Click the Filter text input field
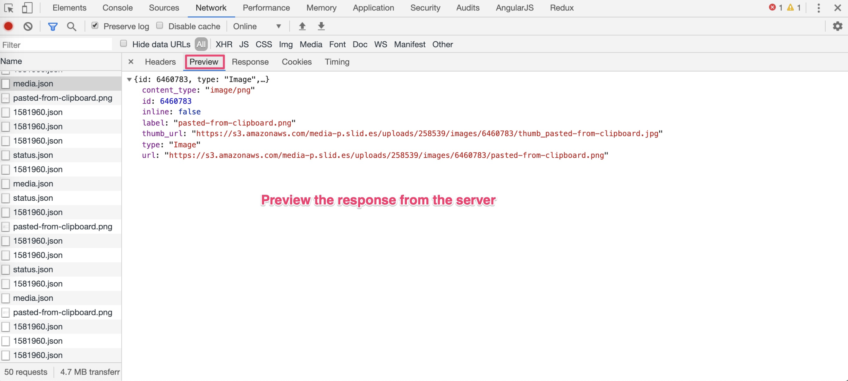The width and height of the screenshot is (848, 381). (56, 45)
